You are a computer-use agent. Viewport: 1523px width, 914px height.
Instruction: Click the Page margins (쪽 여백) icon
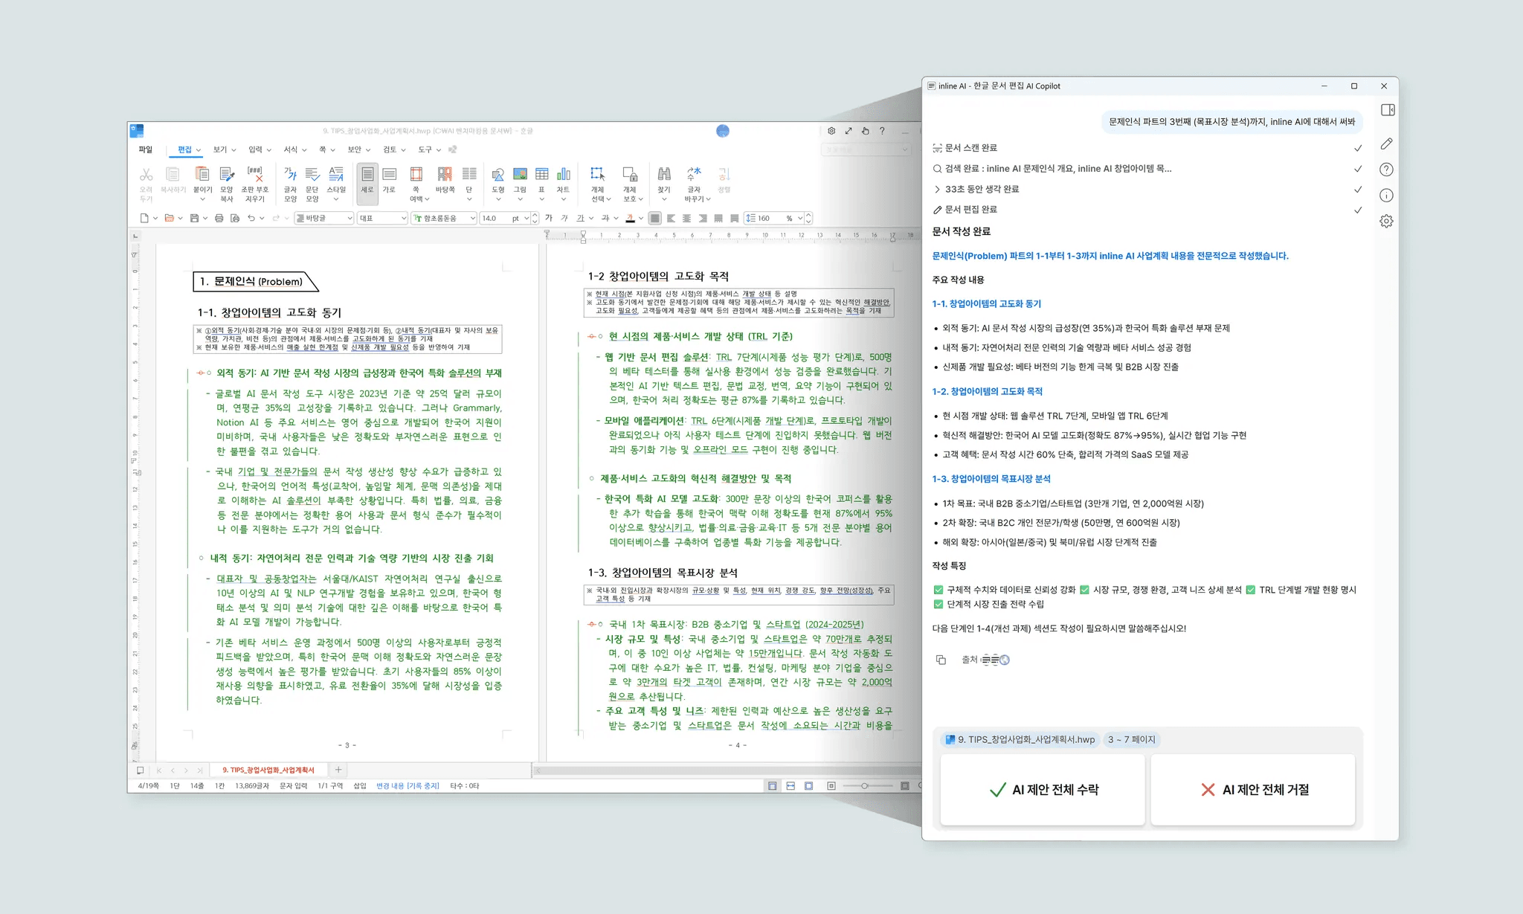[416, 175]
